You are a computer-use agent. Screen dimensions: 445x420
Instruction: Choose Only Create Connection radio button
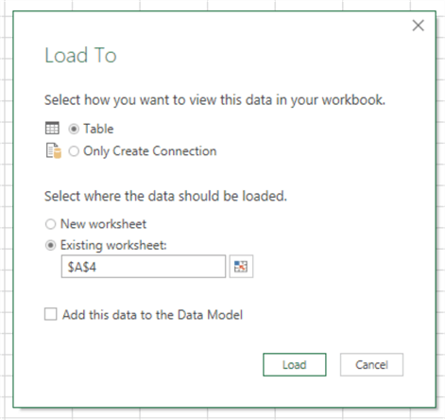74,151
